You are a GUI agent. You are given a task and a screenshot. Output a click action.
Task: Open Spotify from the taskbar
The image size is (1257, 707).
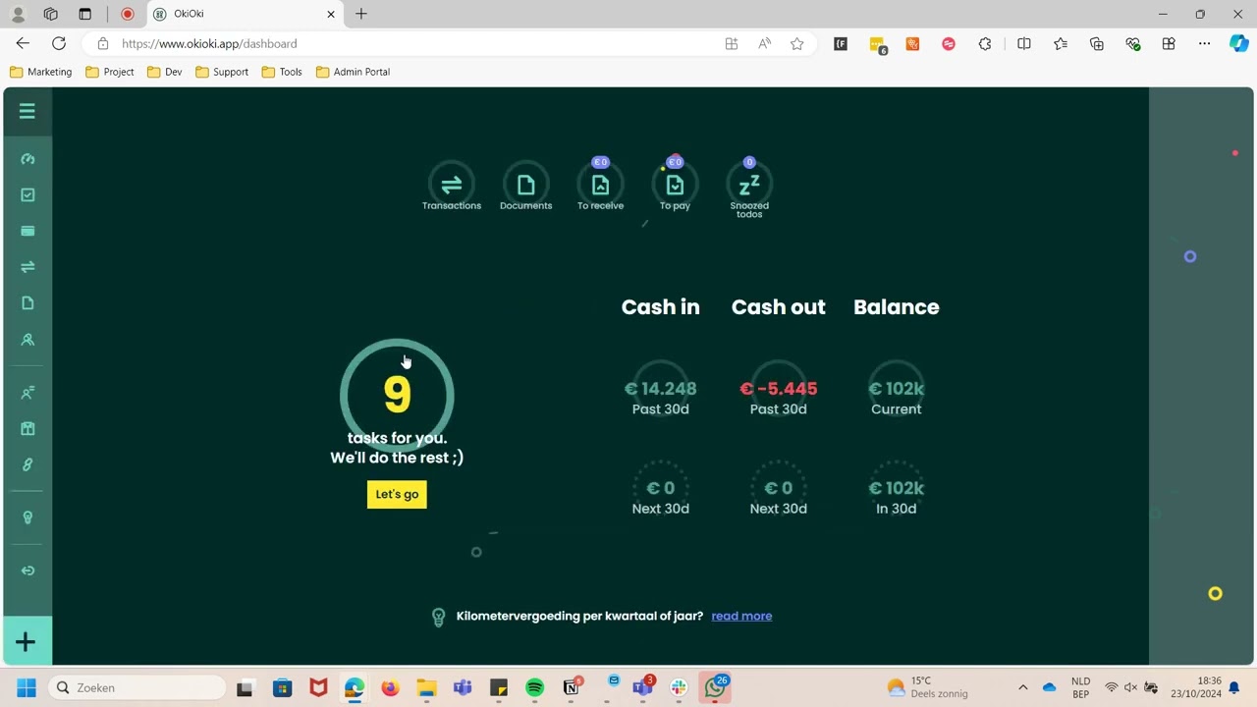[534, 687]
